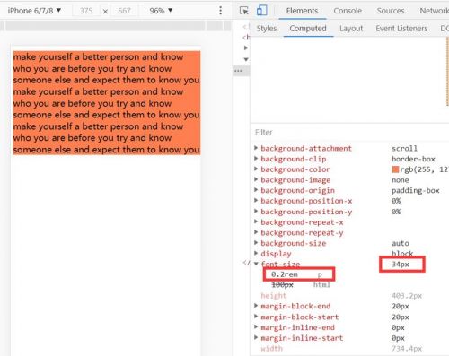Open the Event Listeners tab

[401, 29]
